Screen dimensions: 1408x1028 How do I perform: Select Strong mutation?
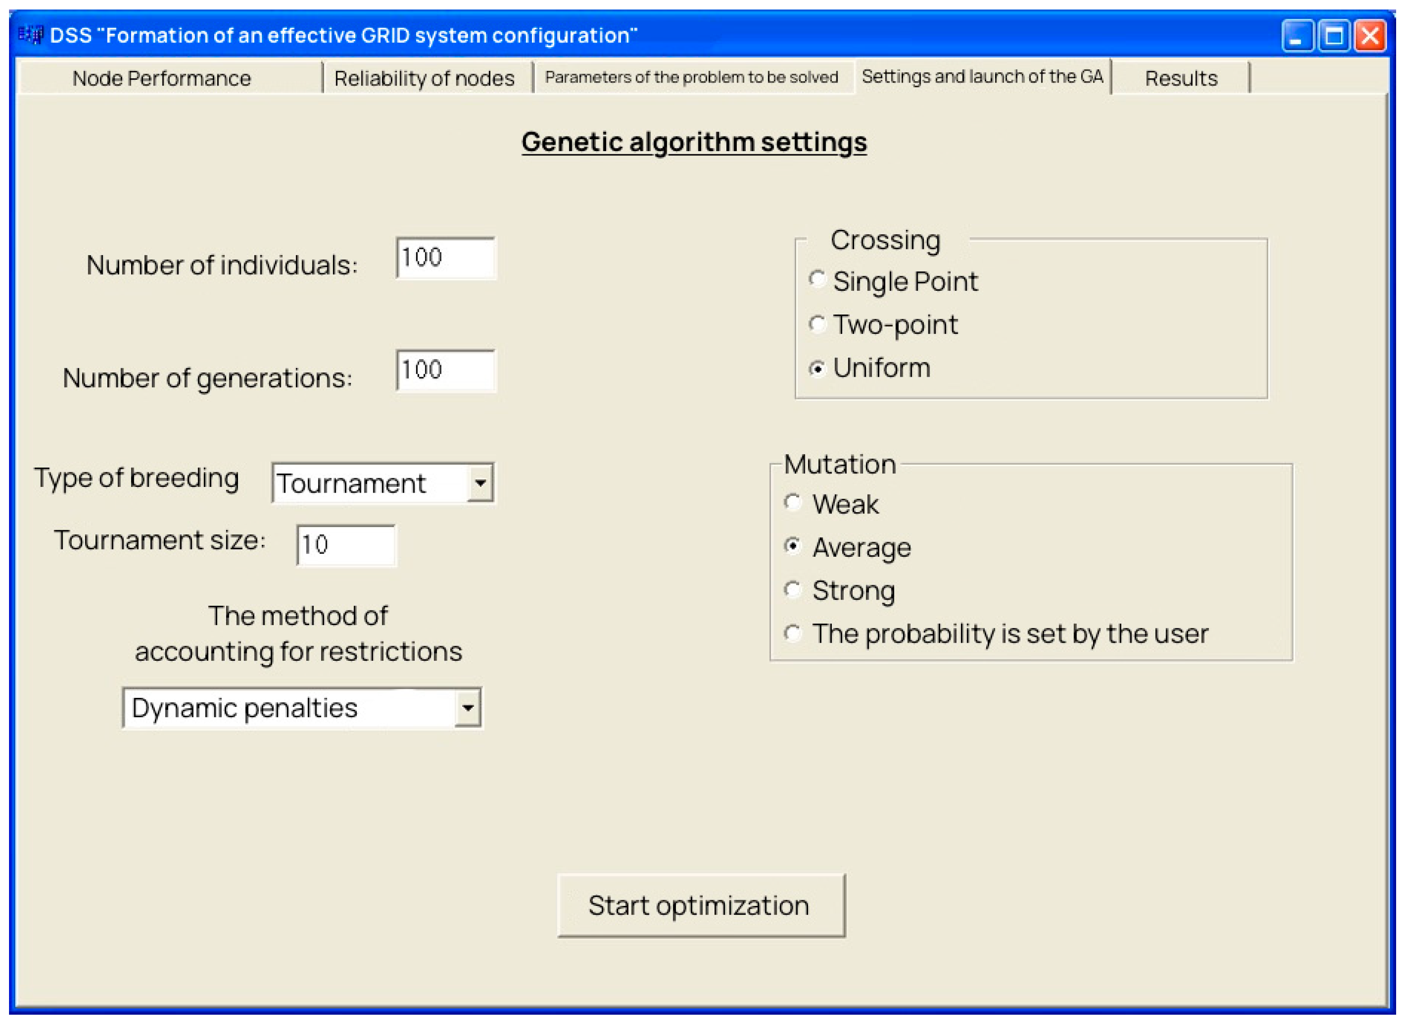tap(793, 590)
